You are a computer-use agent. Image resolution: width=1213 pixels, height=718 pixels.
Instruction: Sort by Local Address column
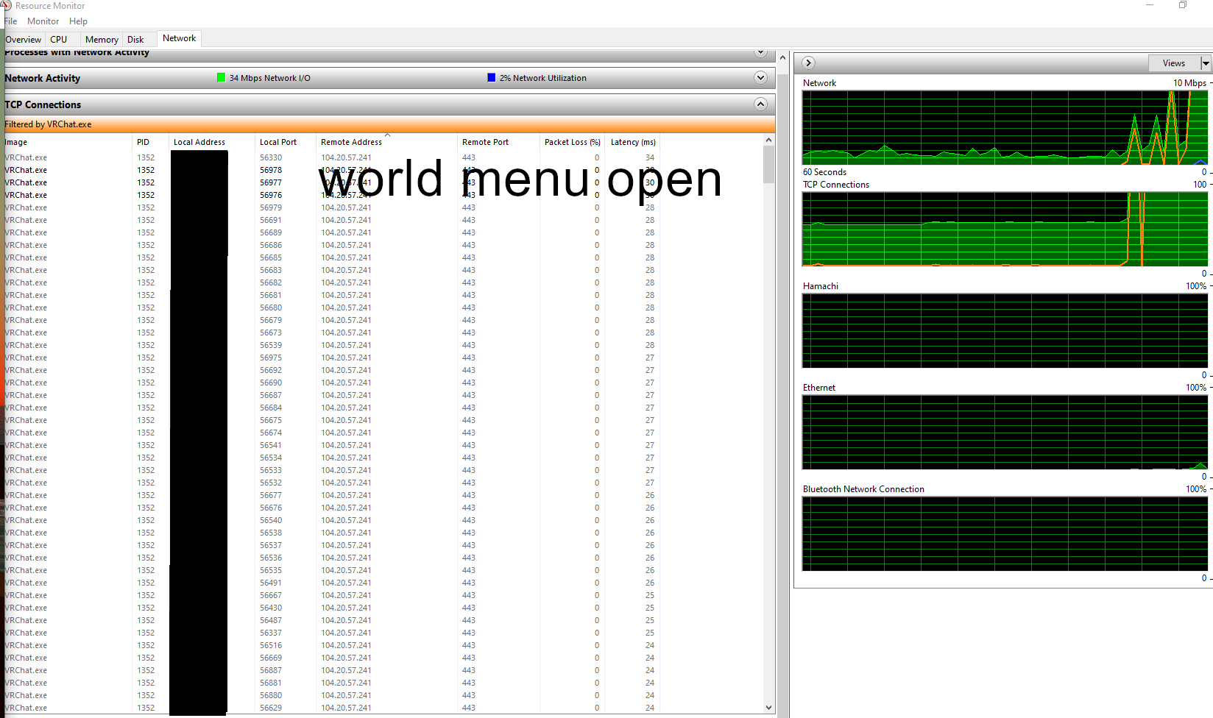212,142
